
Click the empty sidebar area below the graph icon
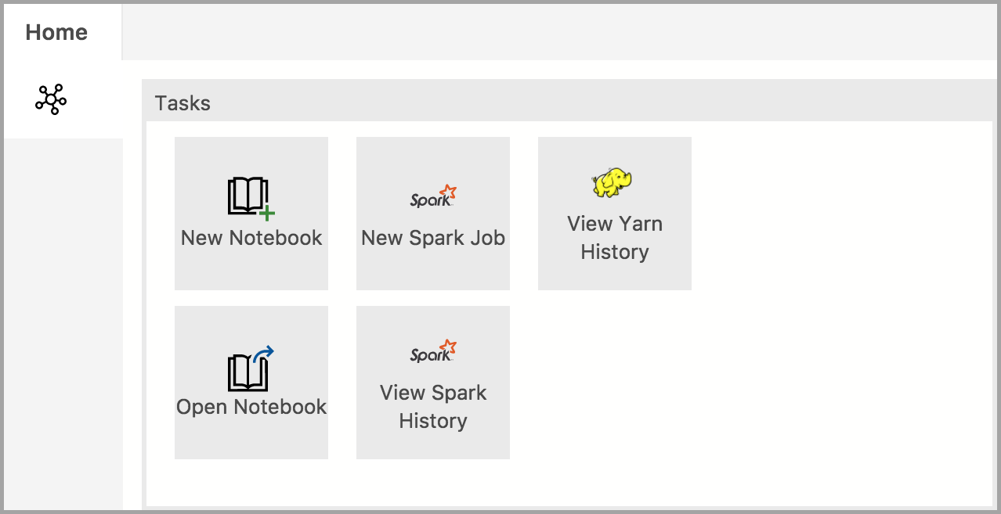(x=63, y=323)
